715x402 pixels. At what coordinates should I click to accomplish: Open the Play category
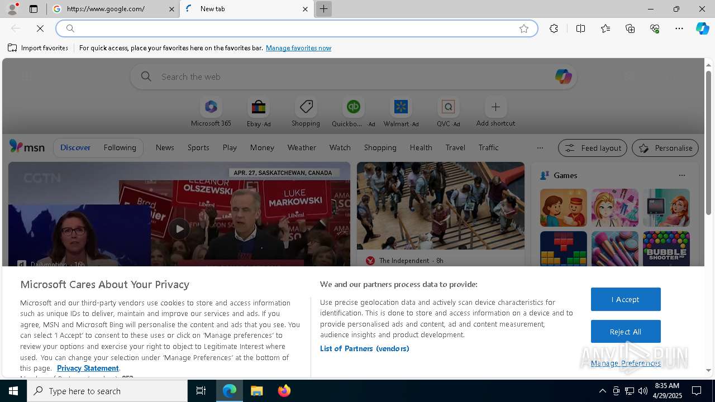click(230, 147)
